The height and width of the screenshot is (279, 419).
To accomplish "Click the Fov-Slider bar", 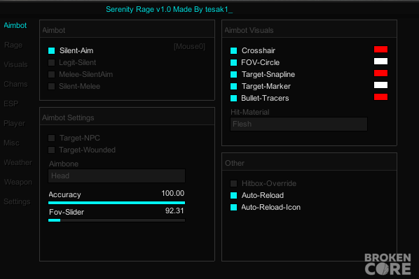I will click(x=116, y=220).
